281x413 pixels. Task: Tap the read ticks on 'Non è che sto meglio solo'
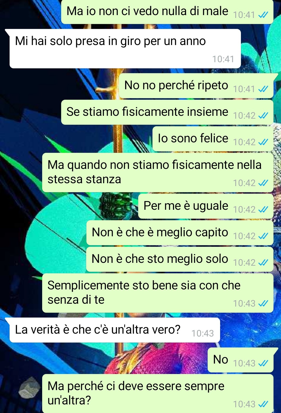(263, 263)
